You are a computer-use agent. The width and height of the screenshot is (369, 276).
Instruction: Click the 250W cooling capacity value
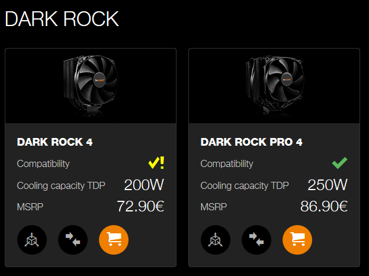(328, 185)
